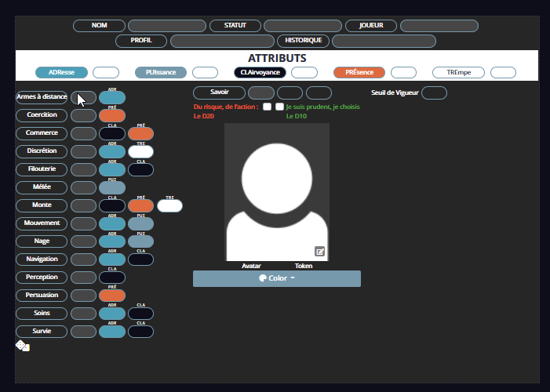550x392 pixels.
Task: Click the dice roll icon below Survie
Action: 23,346
